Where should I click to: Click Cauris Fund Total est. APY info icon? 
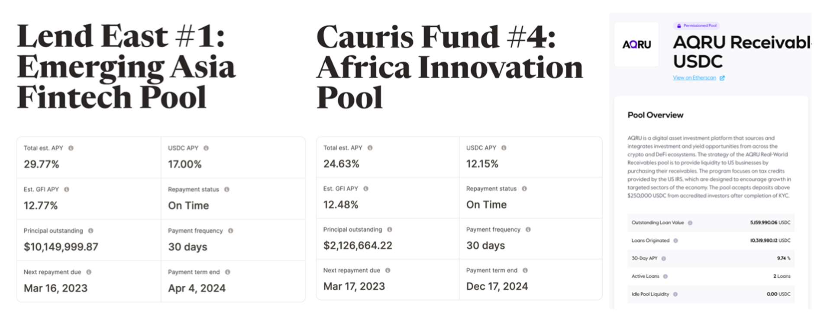pyautogui.click(x=370, y=148)
